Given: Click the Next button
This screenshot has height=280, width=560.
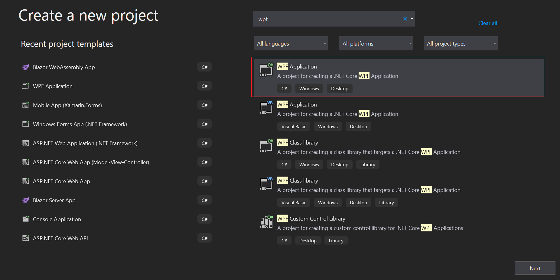Looking at the screenshot, I should tap(535, 268).
